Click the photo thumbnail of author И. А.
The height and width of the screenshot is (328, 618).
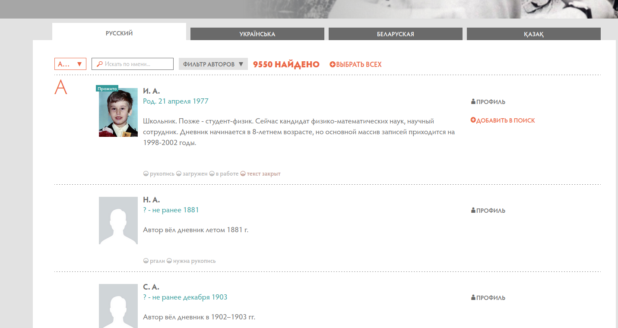pyautogui.click(x=118, y=113)
